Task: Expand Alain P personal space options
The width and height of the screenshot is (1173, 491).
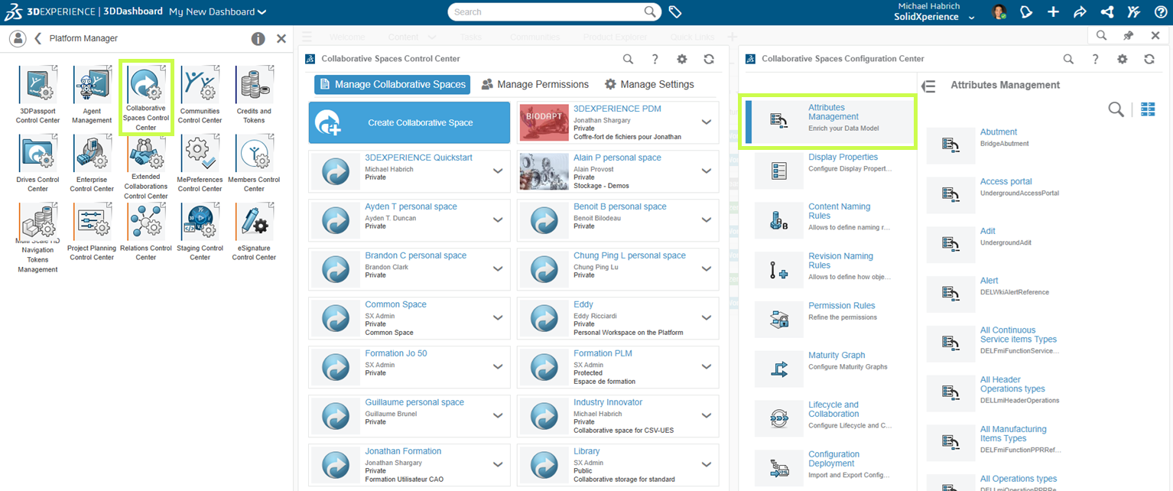Action: click(707, 171)
